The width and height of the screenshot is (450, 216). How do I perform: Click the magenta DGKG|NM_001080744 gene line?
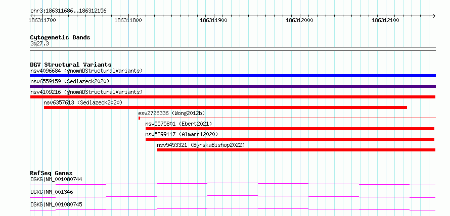click(x=233, y=184)
